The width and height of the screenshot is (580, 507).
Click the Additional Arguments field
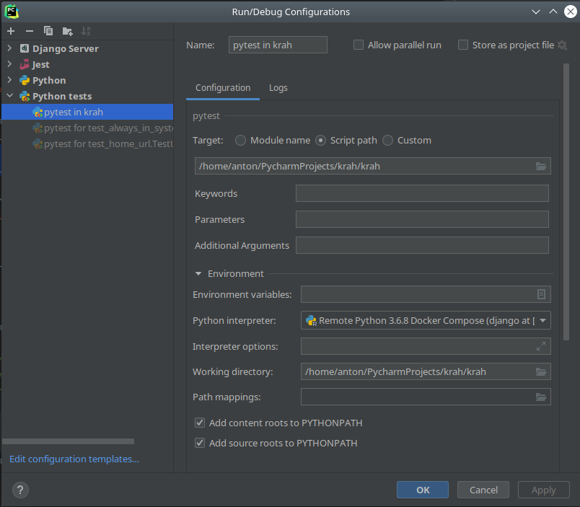point(422,245)
